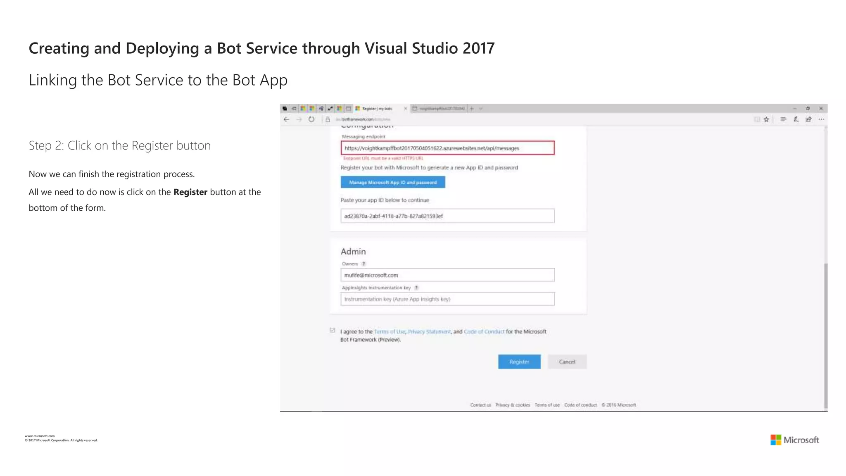Click the blue Register button
Image resolution: width=846 pixels, height=476 pixels.
click(519, 362)
